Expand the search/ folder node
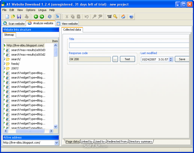The height and width of the screenshot is (153, 194). click(4, 59)
